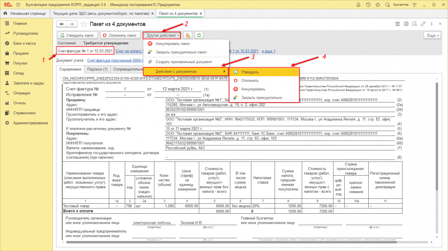
Task: Switch to the Подписи (1) tab
Action: click(97, 69)
